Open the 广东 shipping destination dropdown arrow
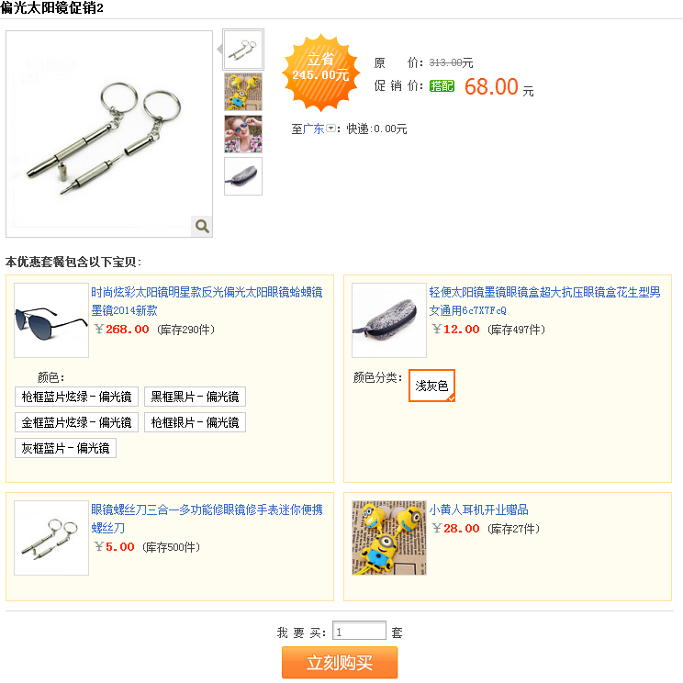The height and width of the screenshot is (683, 683). pyautogui.click(x=330, y=129)
